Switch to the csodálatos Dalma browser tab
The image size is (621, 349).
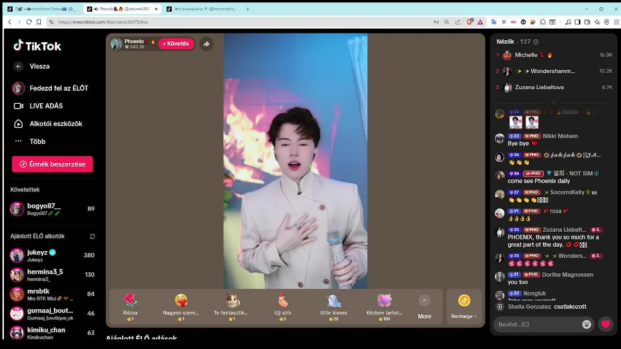coord(43,9)
